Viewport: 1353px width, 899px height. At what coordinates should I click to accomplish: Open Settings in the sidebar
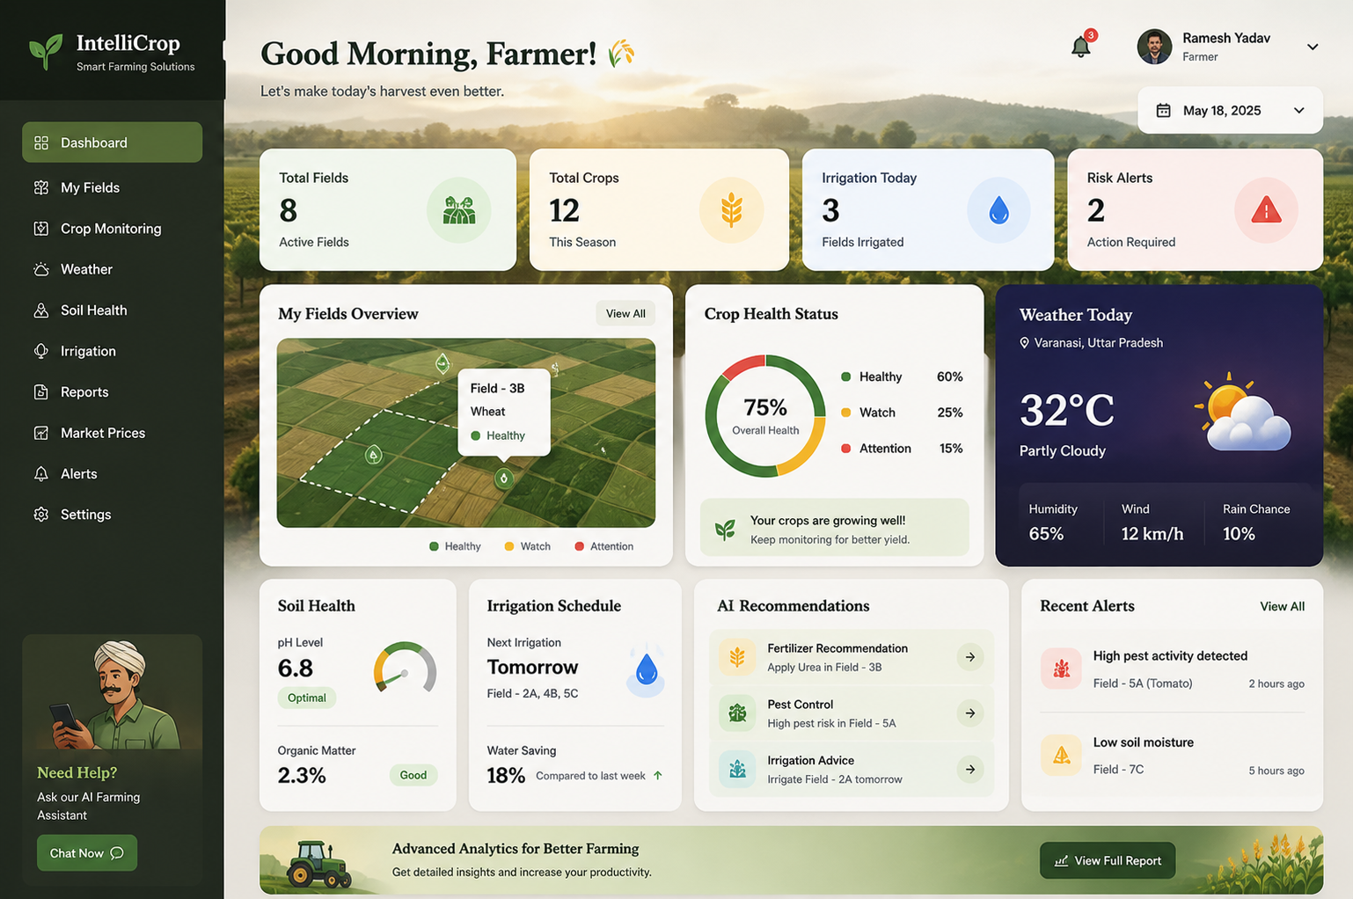click(x=112, y=515)
